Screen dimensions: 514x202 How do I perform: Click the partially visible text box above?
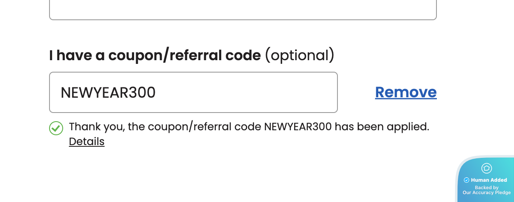[243, 9]
